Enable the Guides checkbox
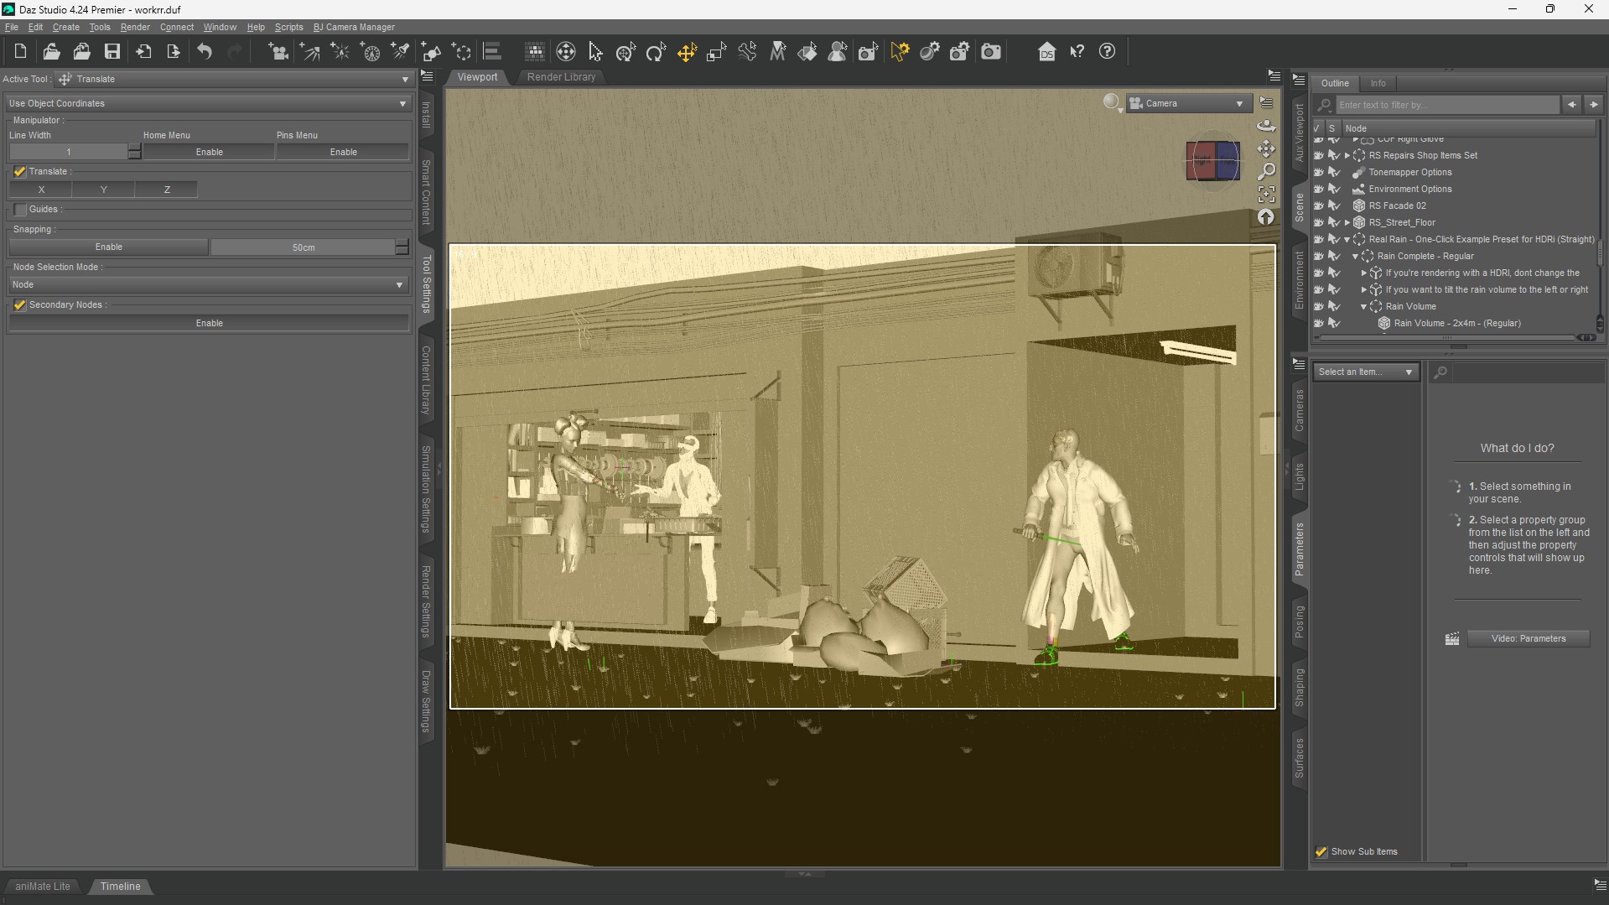Viewport: 1609px width, 905px height. point(20,210)
